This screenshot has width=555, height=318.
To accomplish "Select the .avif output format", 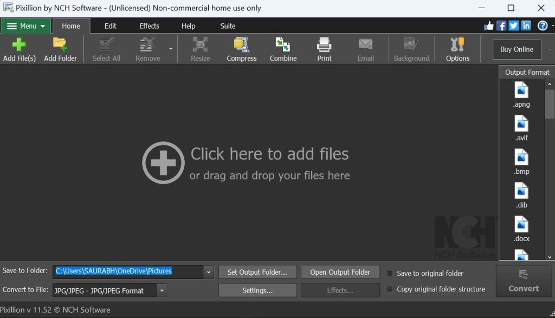I will pyautogui.click(x=521, y=128).
